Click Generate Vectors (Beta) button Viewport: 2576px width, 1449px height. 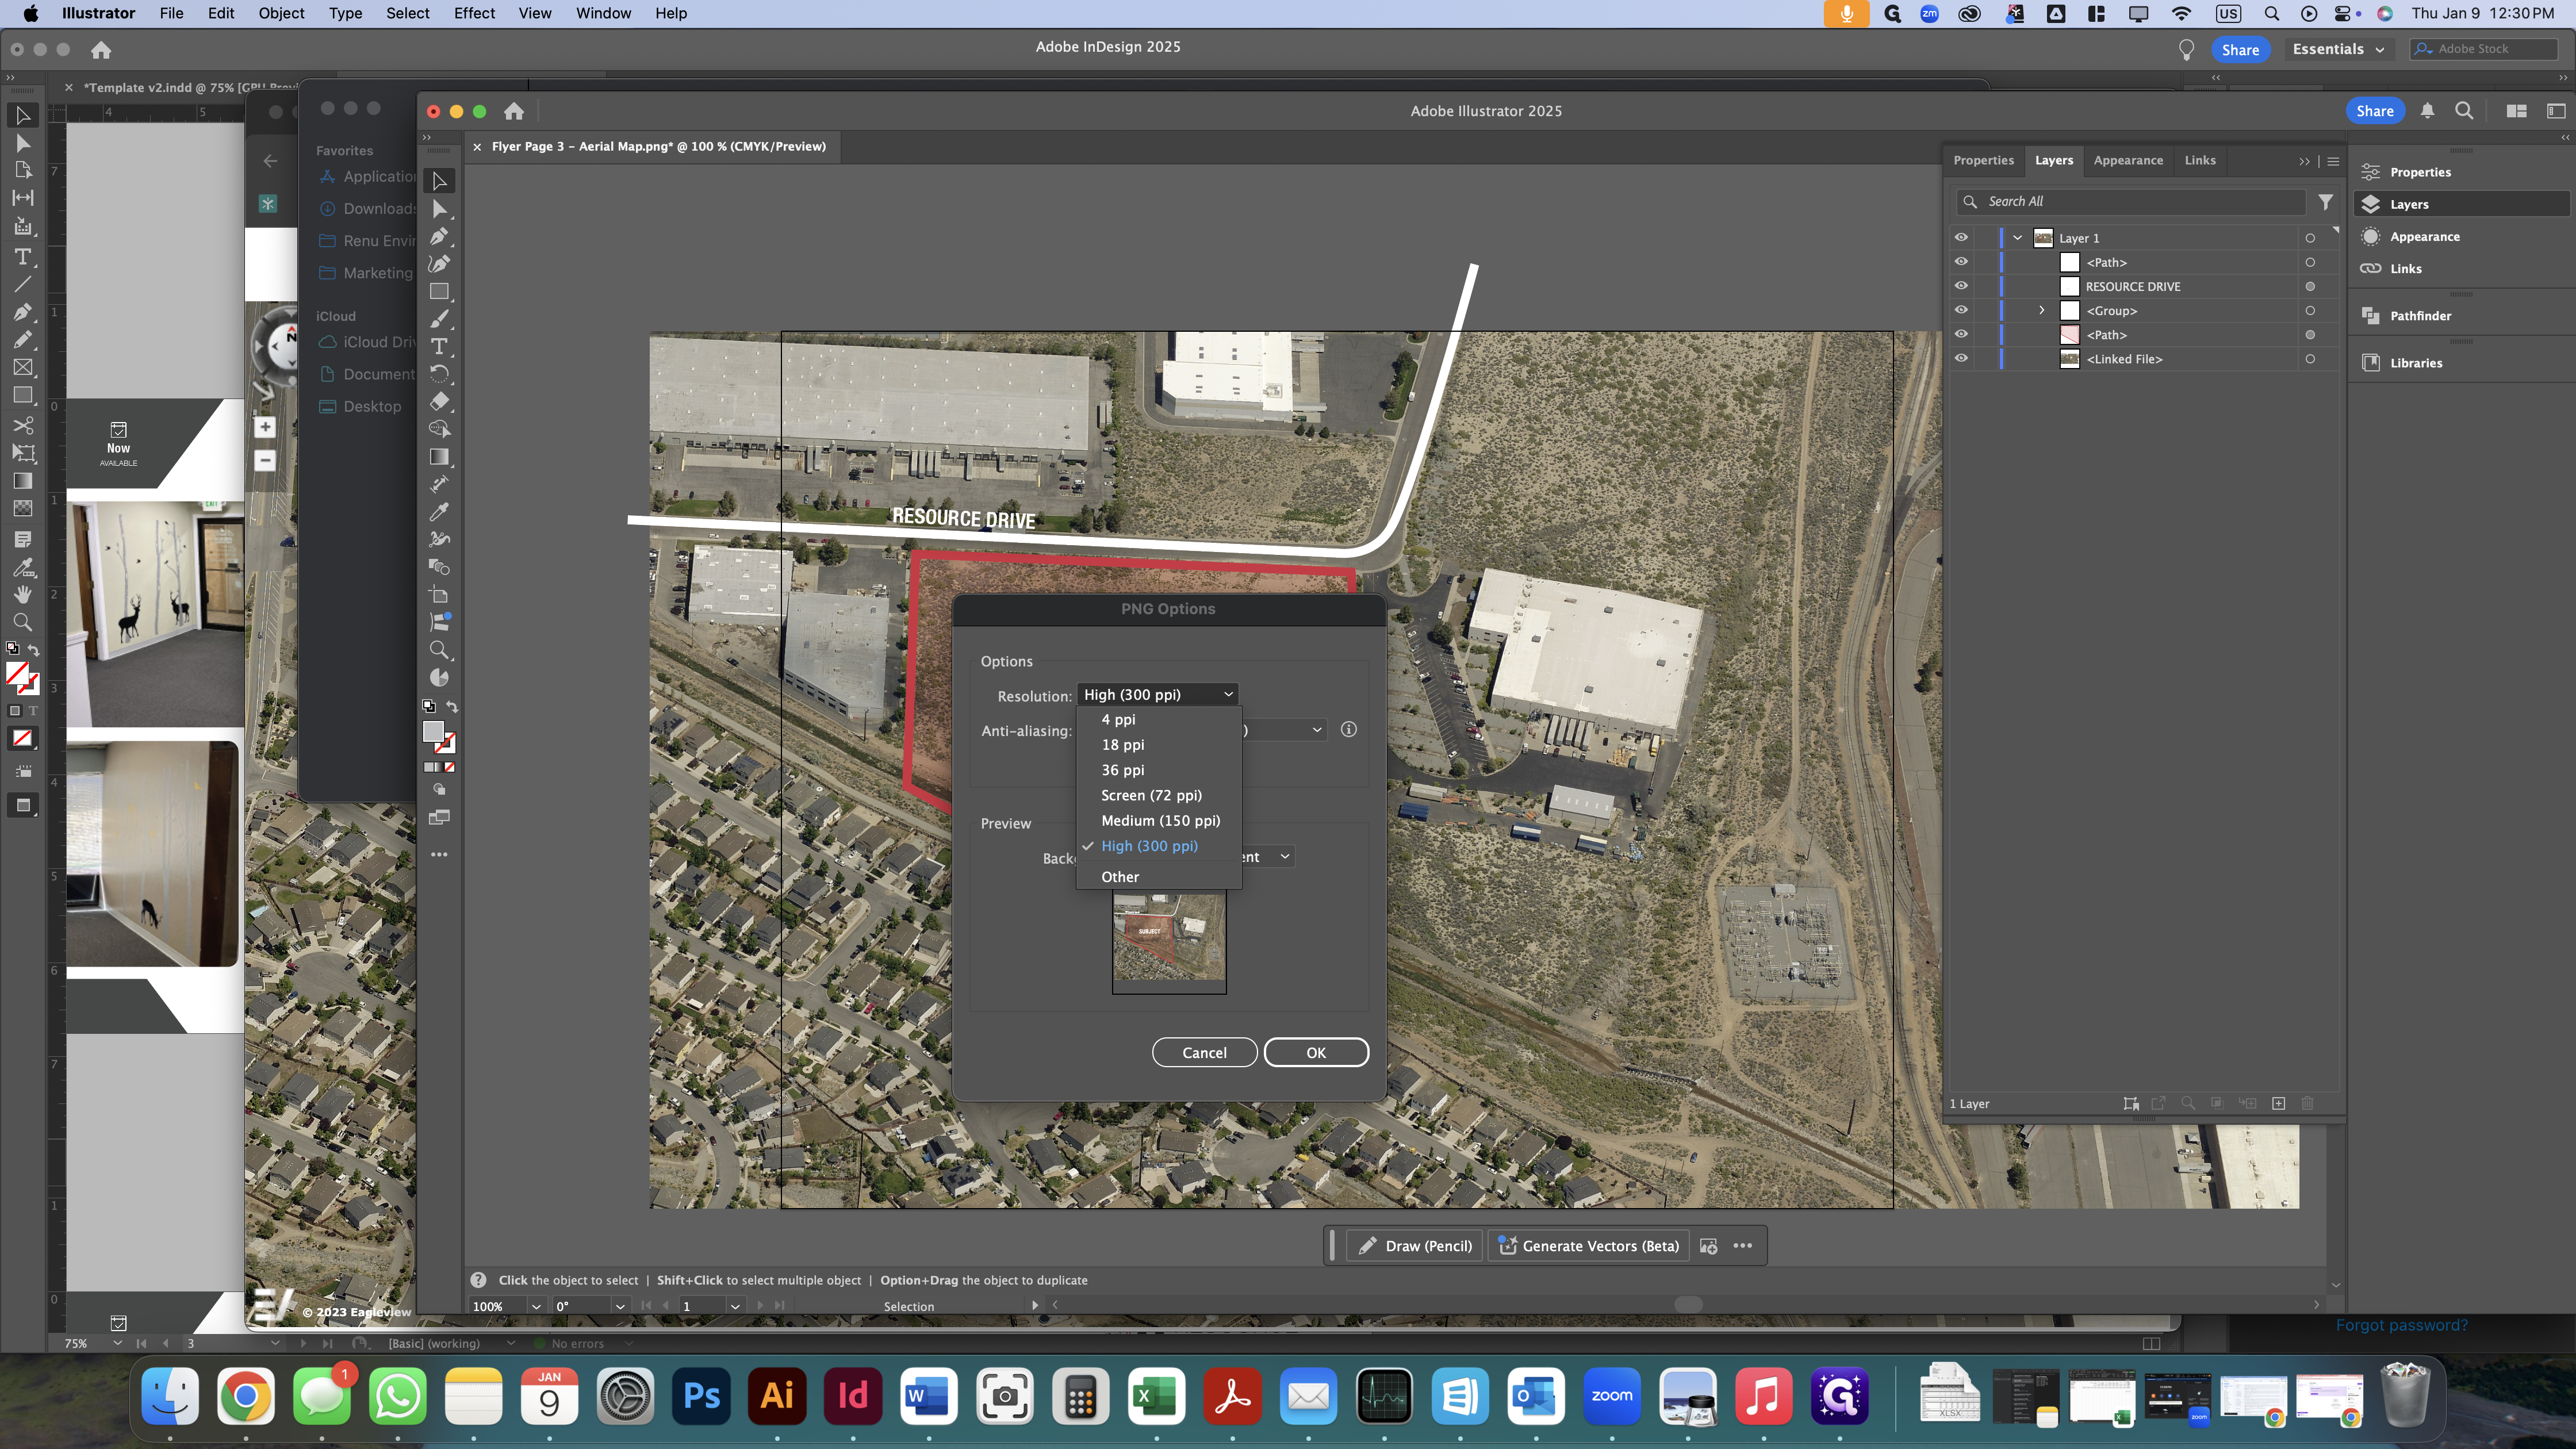[1589, 1246]
